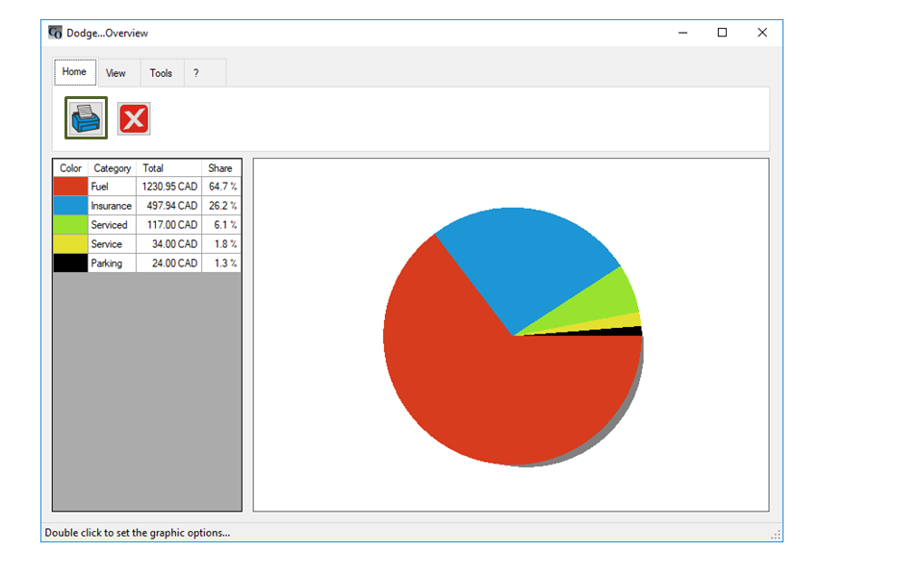Maximize the Dodge Overview window

pos(722,33)
